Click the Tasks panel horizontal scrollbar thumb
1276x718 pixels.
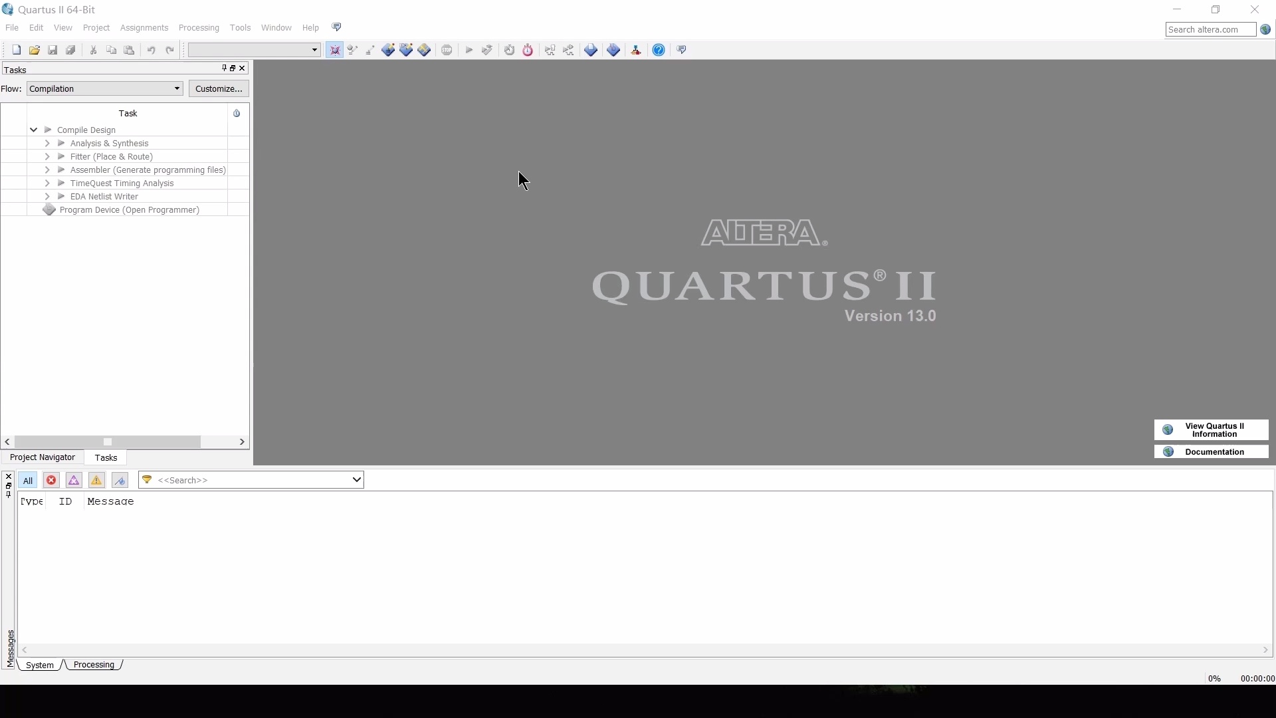(108, 442)
